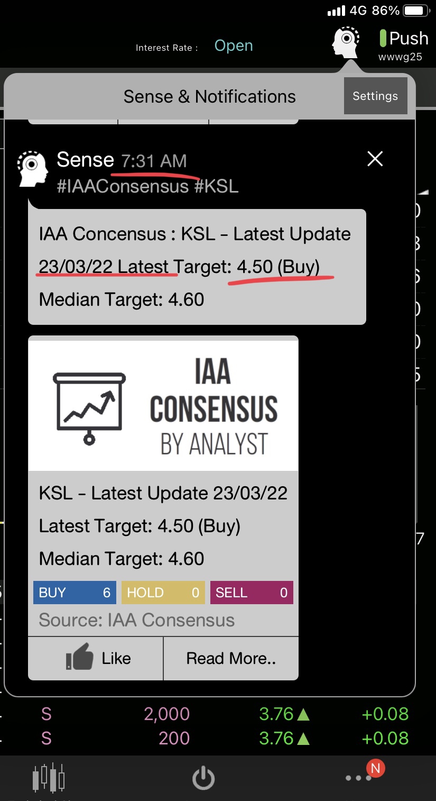Select the #IAAConsensus hashtag
The image size is (436, 801).
tap(123, 186)
